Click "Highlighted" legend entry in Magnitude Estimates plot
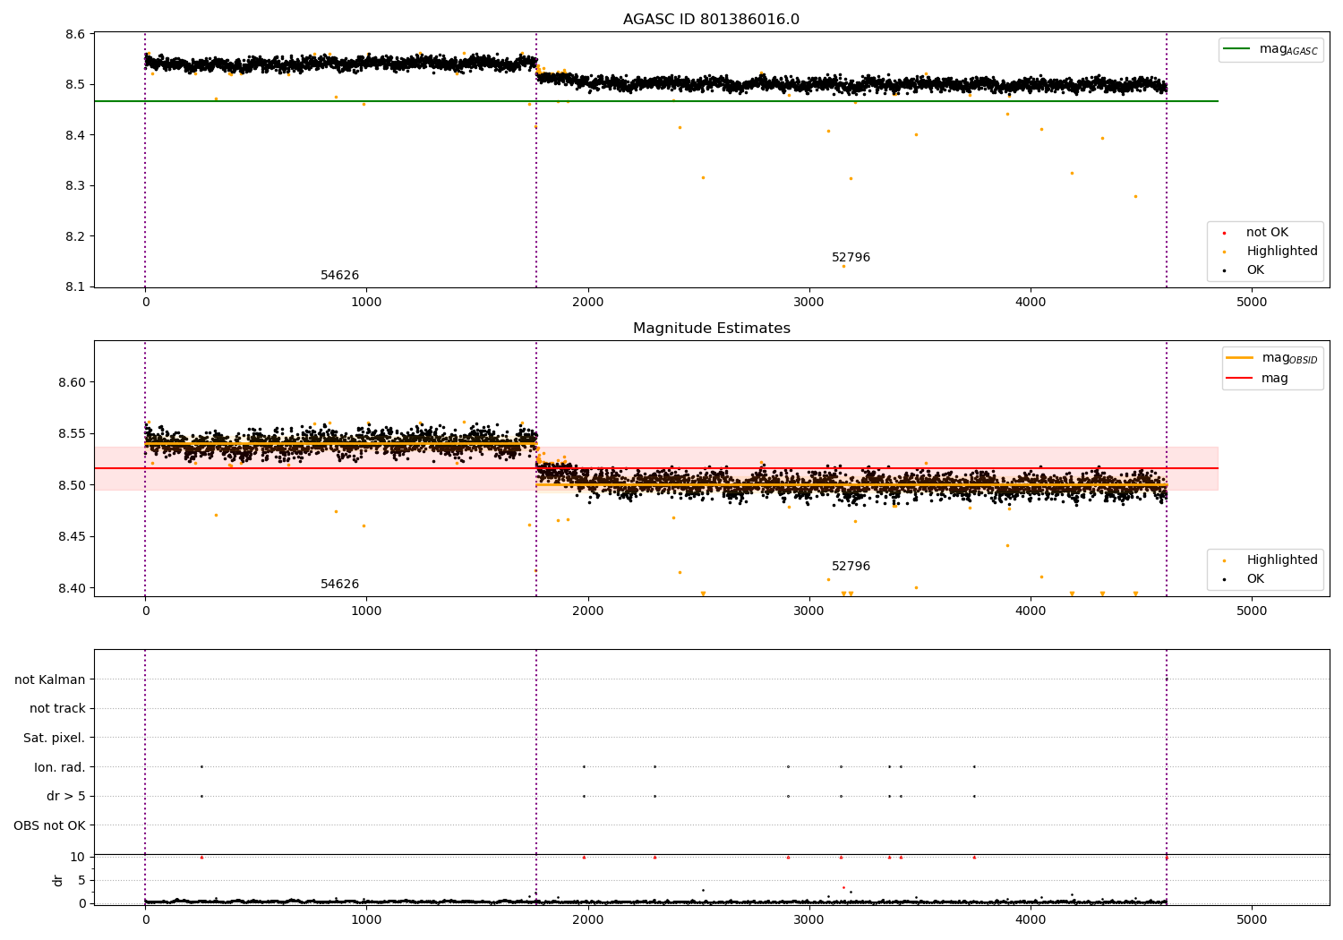Viewport: 1343px width, 940px height. click(x=1271, y=560)
